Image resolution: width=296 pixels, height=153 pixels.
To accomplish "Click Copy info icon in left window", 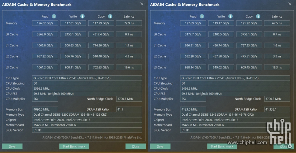I will point(110,16).
